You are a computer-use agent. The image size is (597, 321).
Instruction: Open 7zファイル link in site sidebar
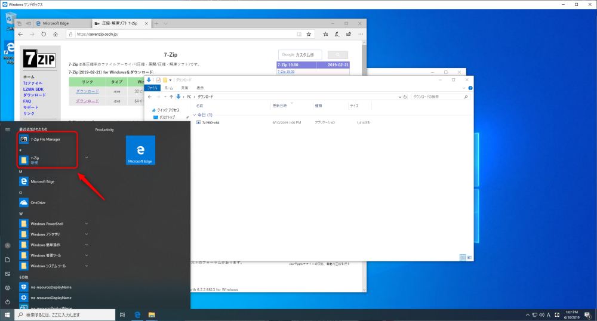coord(33,83)
